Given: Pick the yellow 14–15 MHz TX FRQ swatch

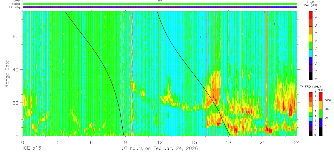Looking at the screenshot, I should point(311,109).
